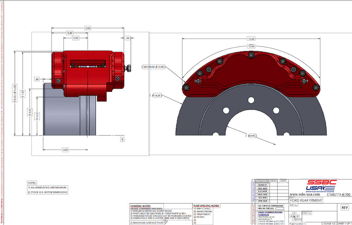Click the 13.05 caliper span dimension
352x225 pixels.
pyautogui.click(x=251, y=39)
